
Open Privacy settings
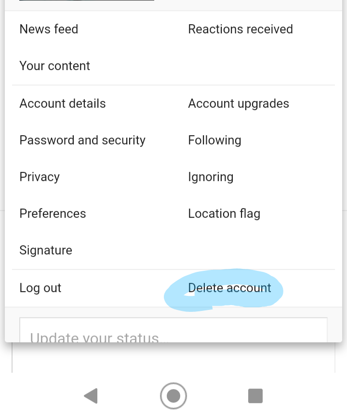40,177
